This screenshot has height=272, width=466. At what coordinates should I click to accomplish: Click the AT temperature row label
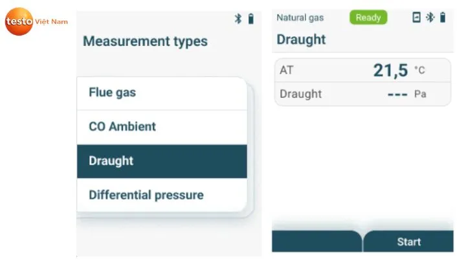287,70
